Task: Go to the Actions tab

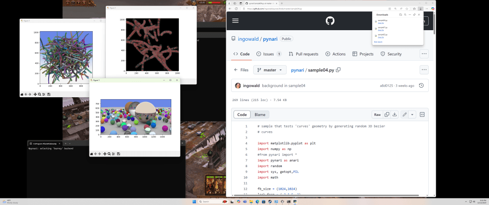Action: coord(335,54)
